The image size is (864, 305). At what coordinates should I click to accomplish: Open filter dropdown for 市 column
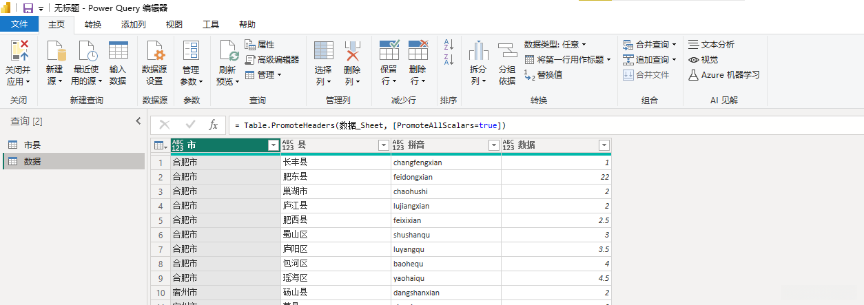(273, 145)
